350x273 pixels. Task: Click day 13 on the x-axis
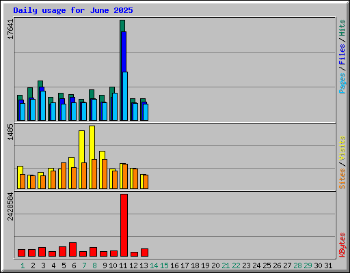tap(144, 265)
